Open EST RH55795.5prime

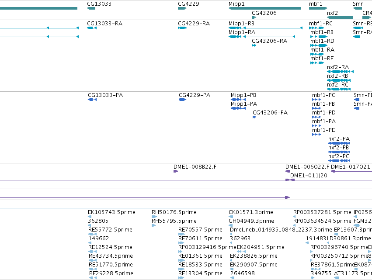[x=174, y=221]
